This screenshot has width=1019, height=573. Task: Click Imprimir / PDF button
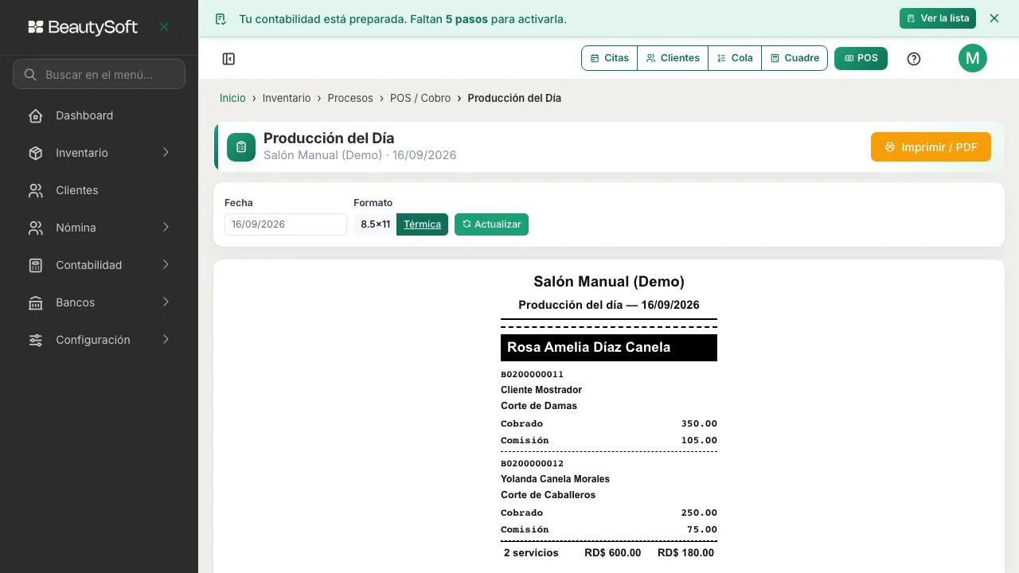coord(931,147)
